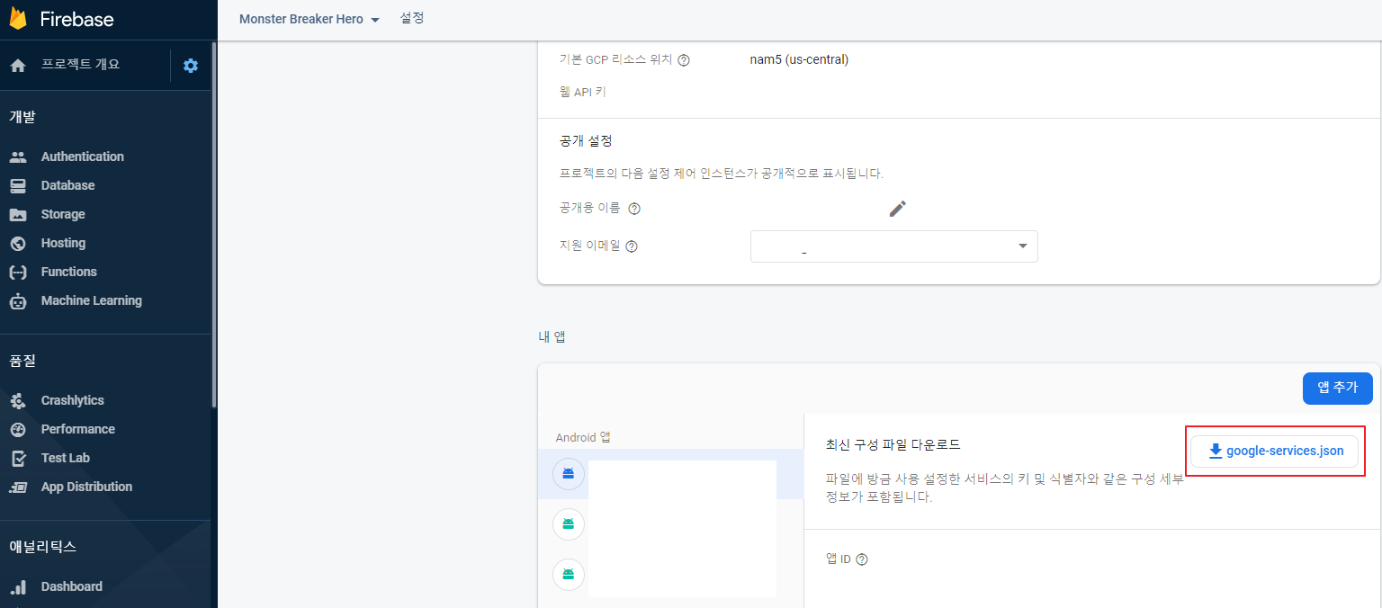Open Crashlytics in sidebar
The height and width of the screenshot is (608, 1382).
click(72, 400)
